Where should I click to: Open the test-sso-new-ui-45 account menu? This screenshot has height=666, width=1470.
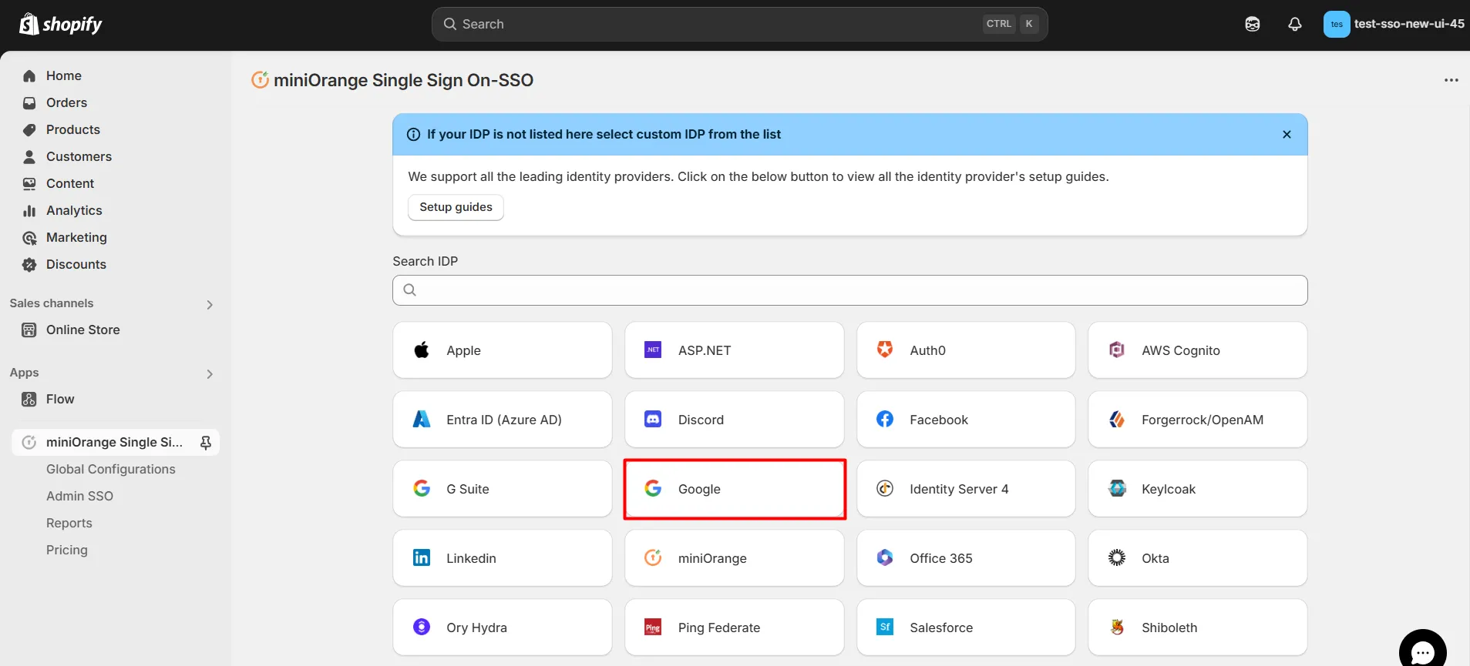[1394, 24]
